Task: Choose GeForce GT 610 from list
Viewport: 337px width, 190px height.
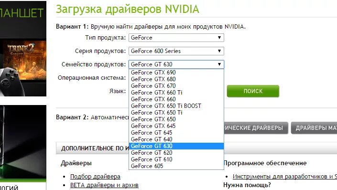Action: (x=176, y=159)
